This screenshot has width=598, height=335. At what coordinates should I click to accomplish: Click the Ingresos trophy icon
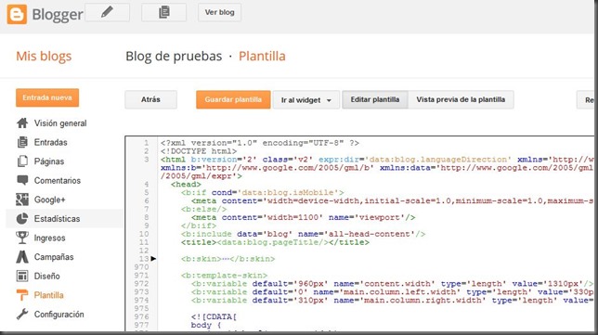(x=22, y=238)
